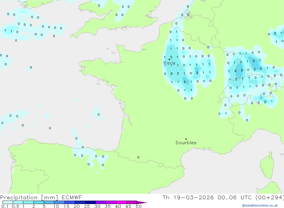
Task: Click the Paris city label
Action: 169,63
